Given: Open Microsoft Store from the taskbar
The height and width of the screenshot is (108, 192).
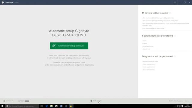Looking at the screenshot, I should (56, 106).
